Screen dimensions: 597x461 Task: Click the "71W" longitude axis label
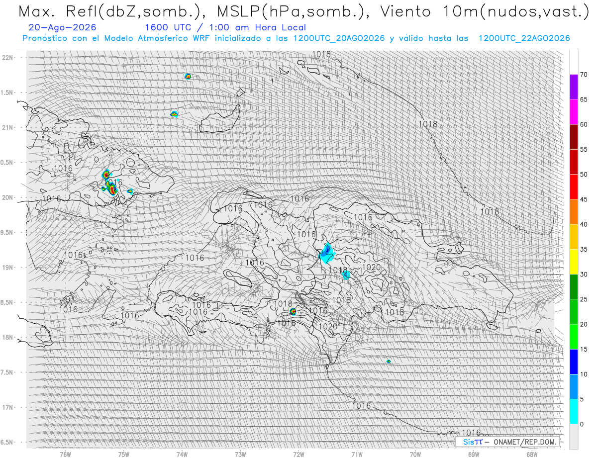click(x=357, y=455)
